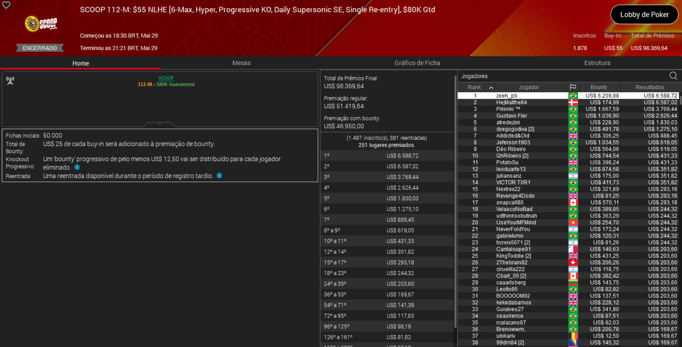The image size is (682, 347).
Task: Select player row HejMalthe84
Action: click(x=568, y=102)
